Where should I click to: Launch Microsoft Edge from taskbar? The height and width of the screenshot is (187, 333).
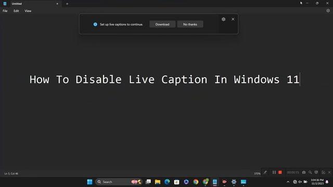pos(167,182)
